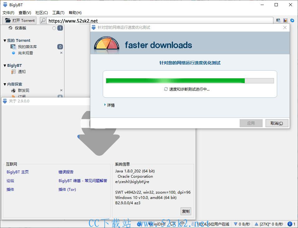The width and height of the screenshot is (298, 228).
Task: Open the BiglyBT 主页 link
Action: [x=18, y=172]
